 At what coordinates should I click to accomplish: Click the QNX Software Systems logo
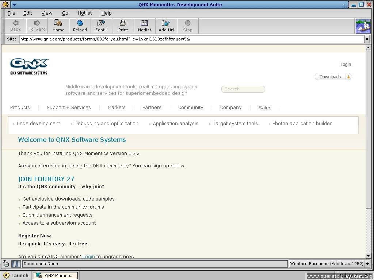click(29, 67)
